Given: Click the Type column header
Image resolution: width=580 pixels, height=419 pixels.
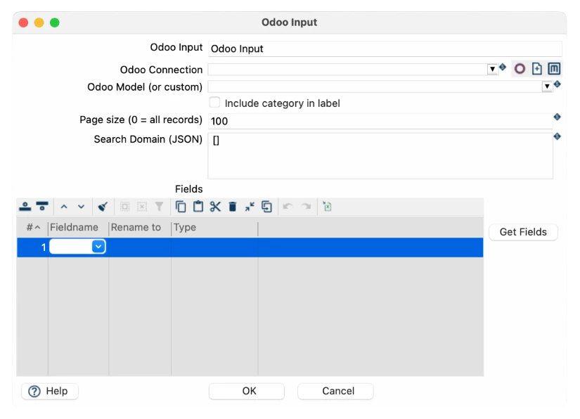Looking at the screenshot, I should [214, 228].
